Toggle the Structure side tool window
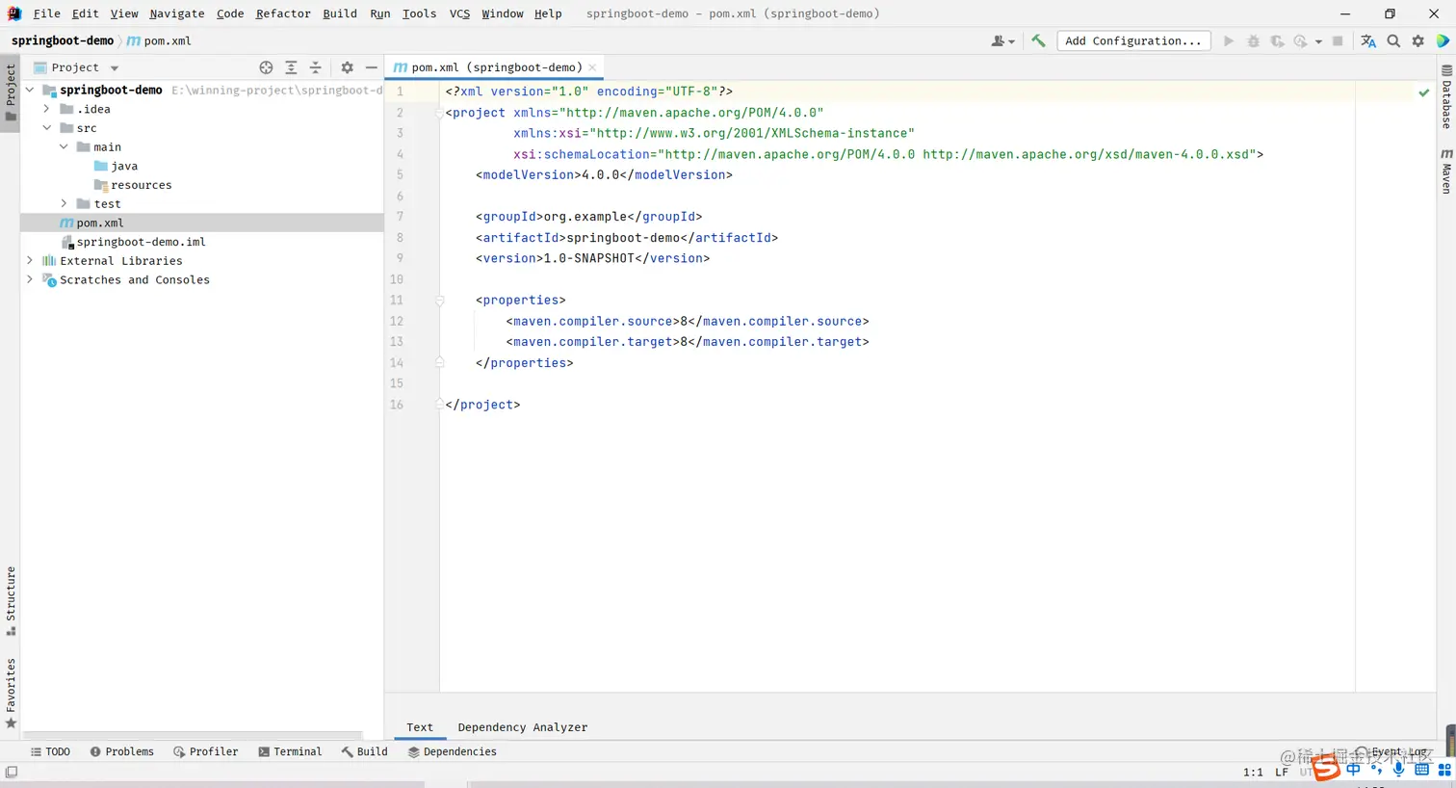The width and height of the screenshot is (1456, 788). pos(11,601)
